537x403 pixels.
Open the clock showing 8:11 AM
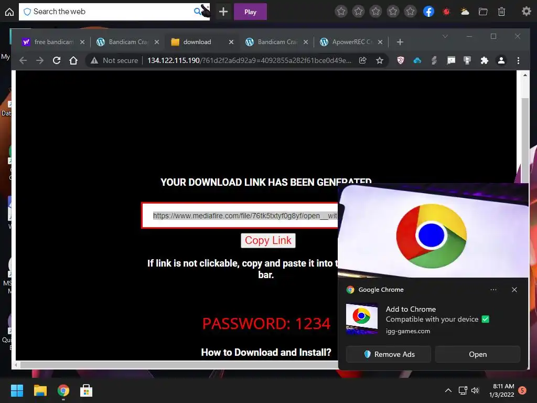[501, 390]
